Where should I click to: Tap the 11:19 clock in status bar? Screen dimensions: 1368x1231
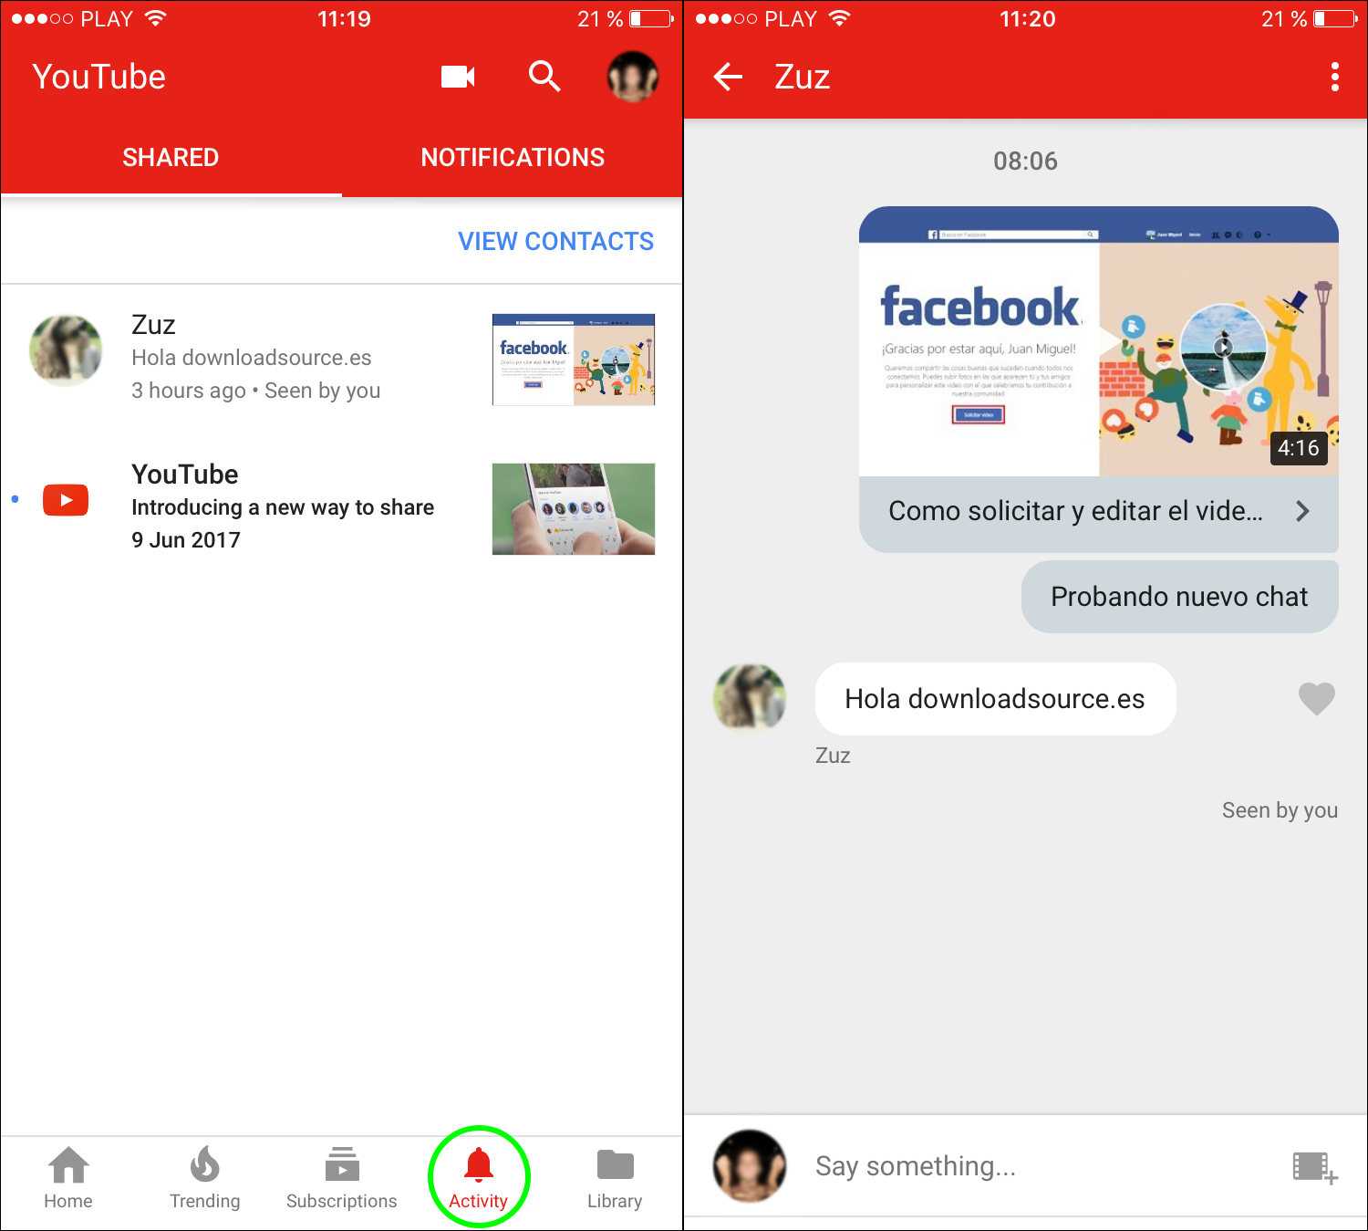click(344, 19)
